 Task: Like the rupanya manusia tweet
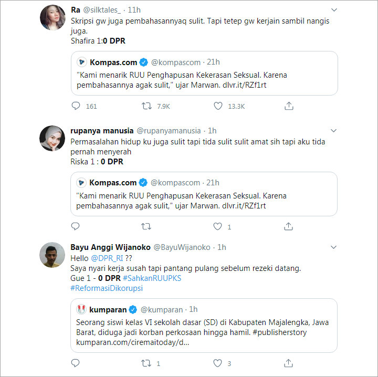pos(217,226)
